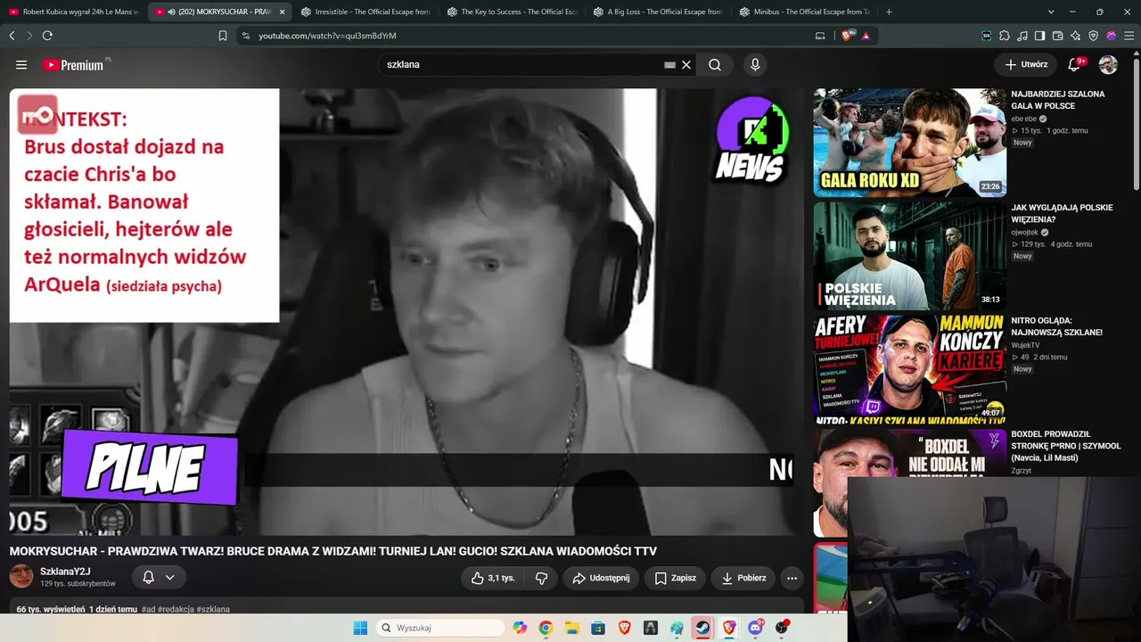Open File Explorer from the taskbar

pyautogui.click(x=571, y=628)
